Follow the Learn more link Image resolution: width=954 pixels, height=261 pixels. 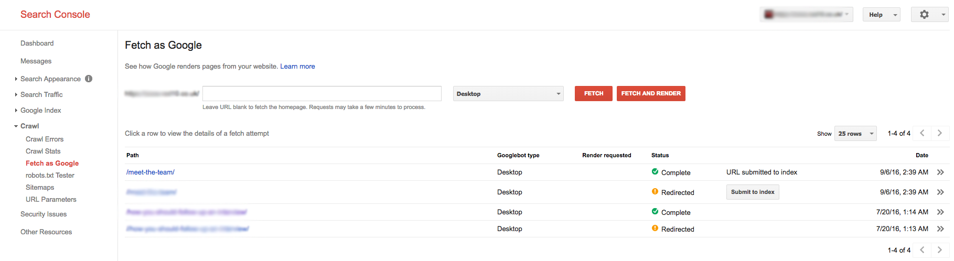[x=297, y=66]
